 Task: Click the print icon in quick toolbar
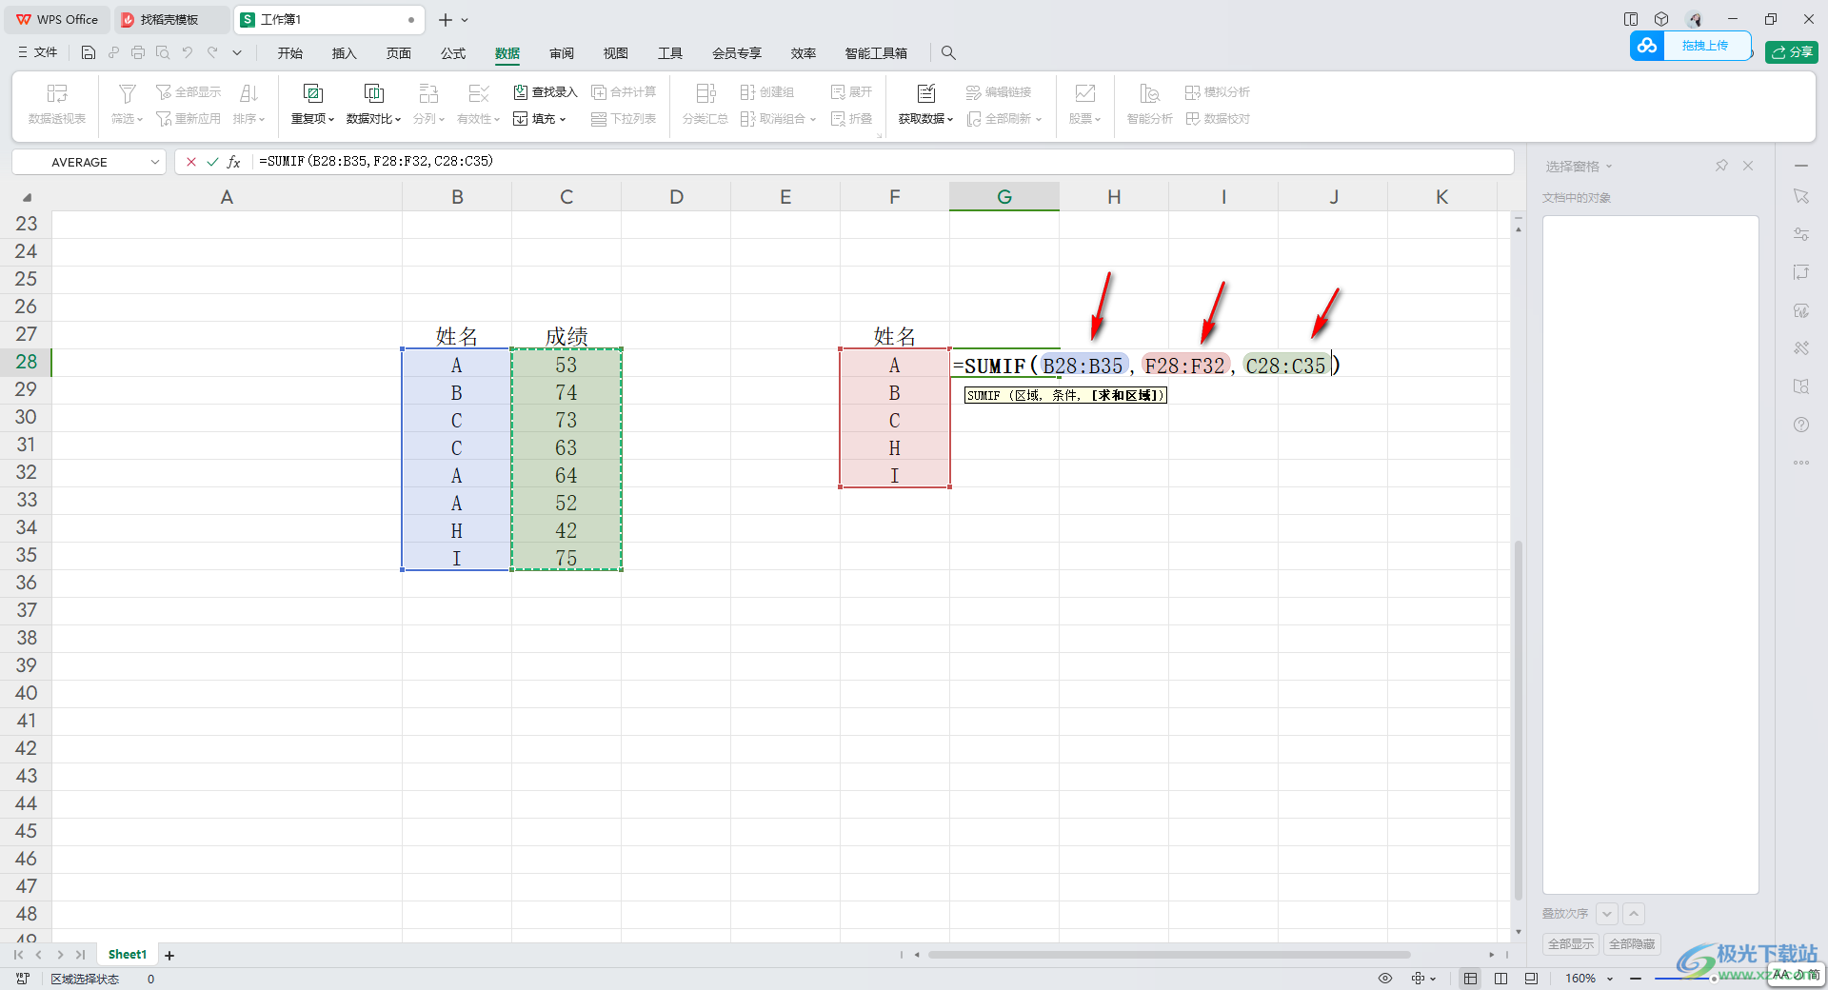point(138,53)
